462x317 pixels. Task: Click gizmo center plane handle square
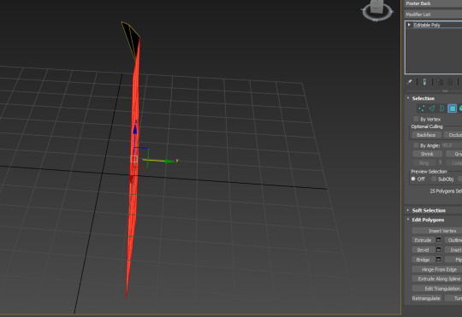[134, 159]
